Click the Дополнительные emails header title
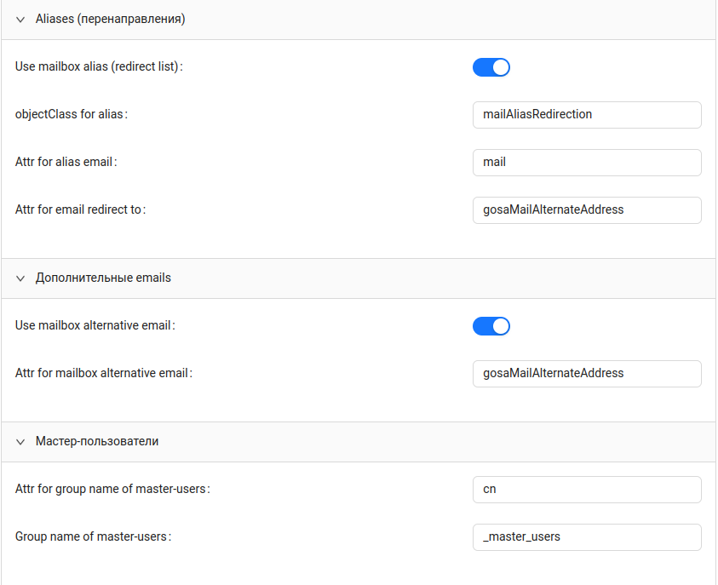This screenshot has width=718, height=585. pyautogui.click(x=103, y=278)
